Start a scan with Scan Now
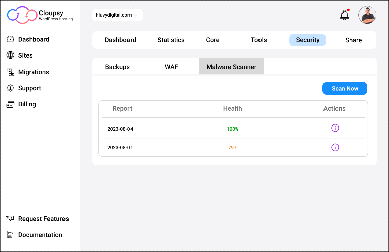 point(345,88)
